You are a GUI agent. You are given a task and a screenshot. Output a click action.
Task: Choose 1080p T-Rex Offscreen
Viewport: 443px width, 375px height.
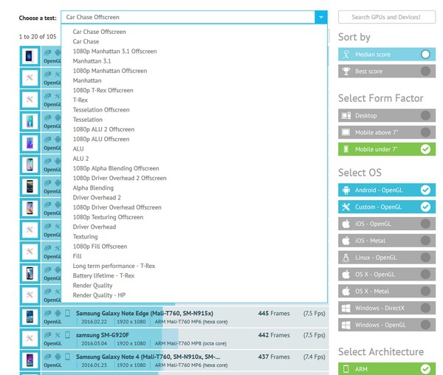pos(103,90)
